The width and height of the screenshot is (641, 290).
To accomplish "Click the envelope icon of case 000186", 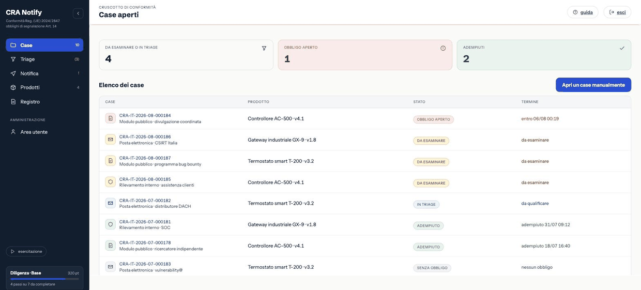I will 110,140.
